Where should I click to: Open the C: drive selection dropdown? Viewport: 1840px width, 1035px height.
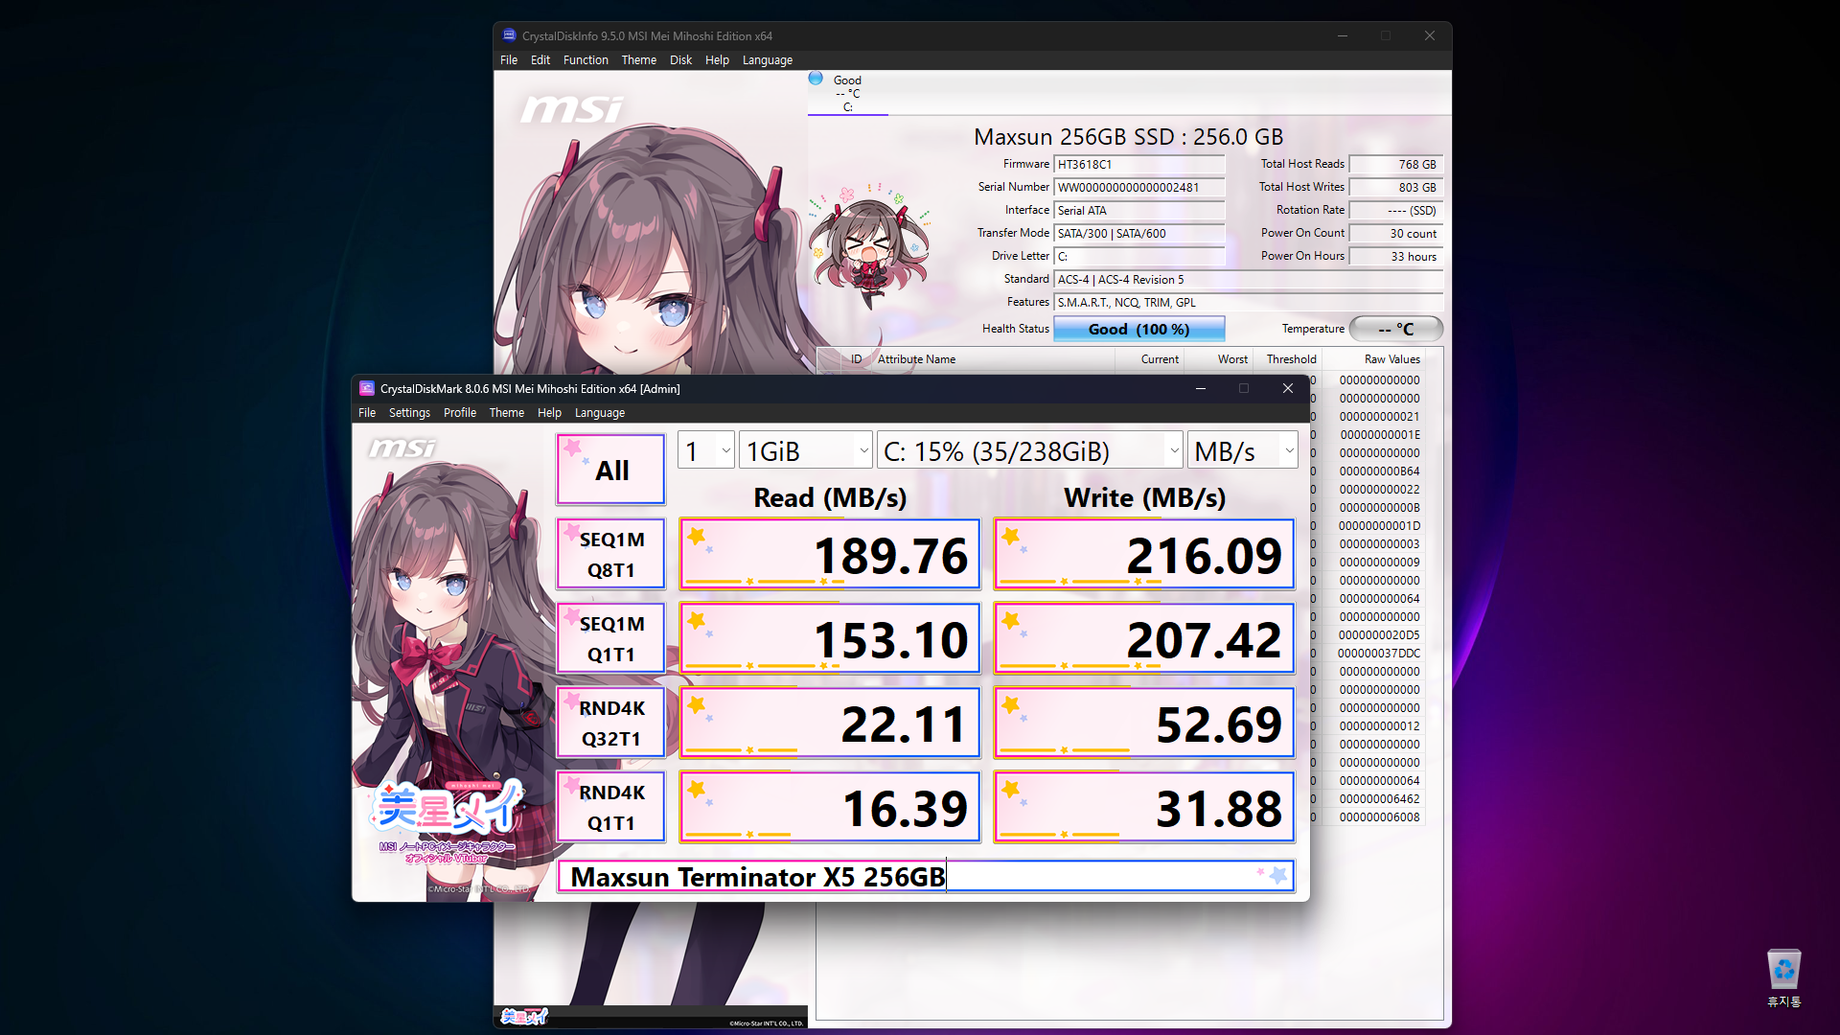coord(1030,450)
